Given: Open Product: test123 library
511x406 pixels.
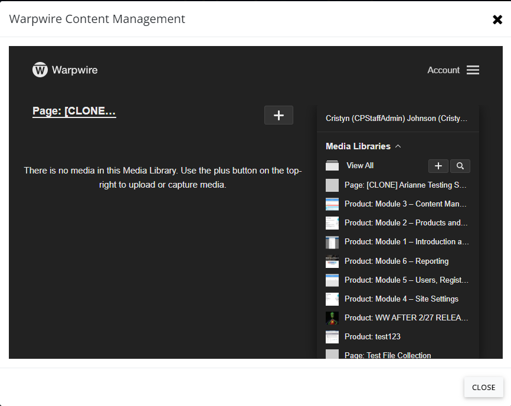Looking at the screenshot, I should tap(372, 337).
